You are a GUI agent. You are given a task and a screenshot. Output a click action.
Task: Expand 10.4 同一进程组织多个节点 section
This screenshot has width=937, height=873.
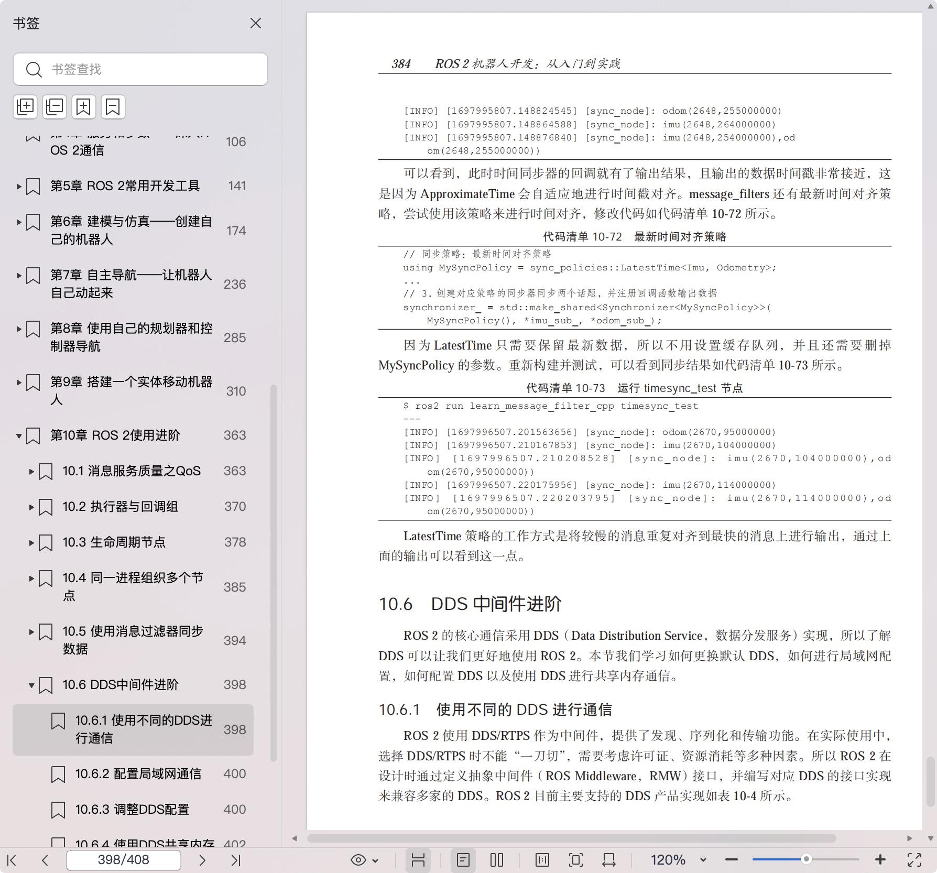(31, 579)
